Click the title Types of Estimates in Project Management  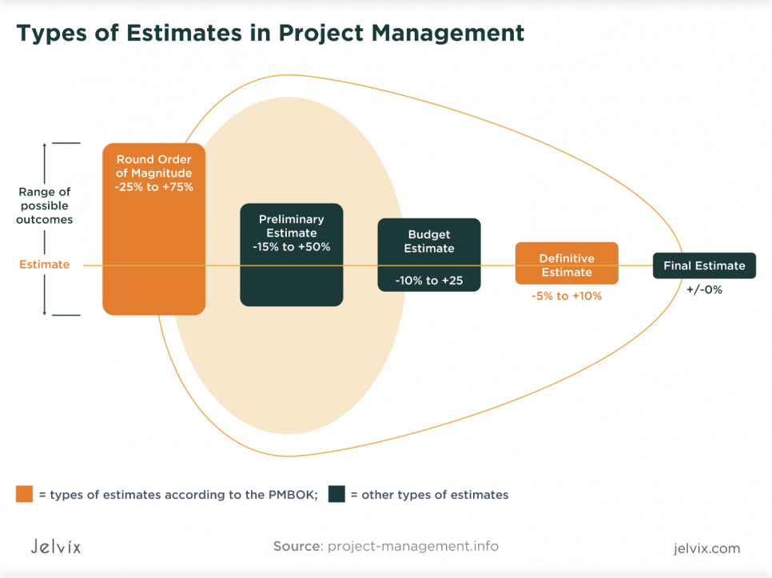(270, 34)
